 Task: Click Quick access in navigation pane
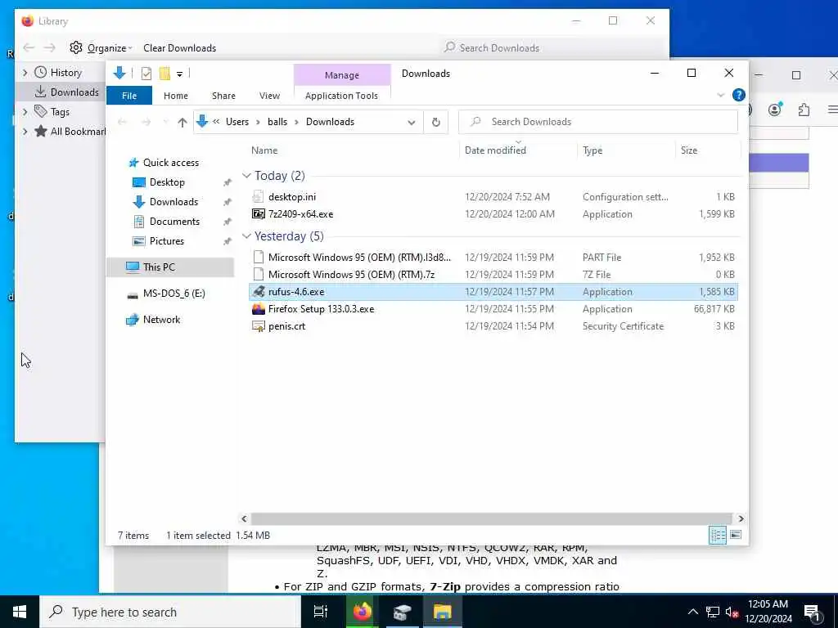(x=170, y=163)
